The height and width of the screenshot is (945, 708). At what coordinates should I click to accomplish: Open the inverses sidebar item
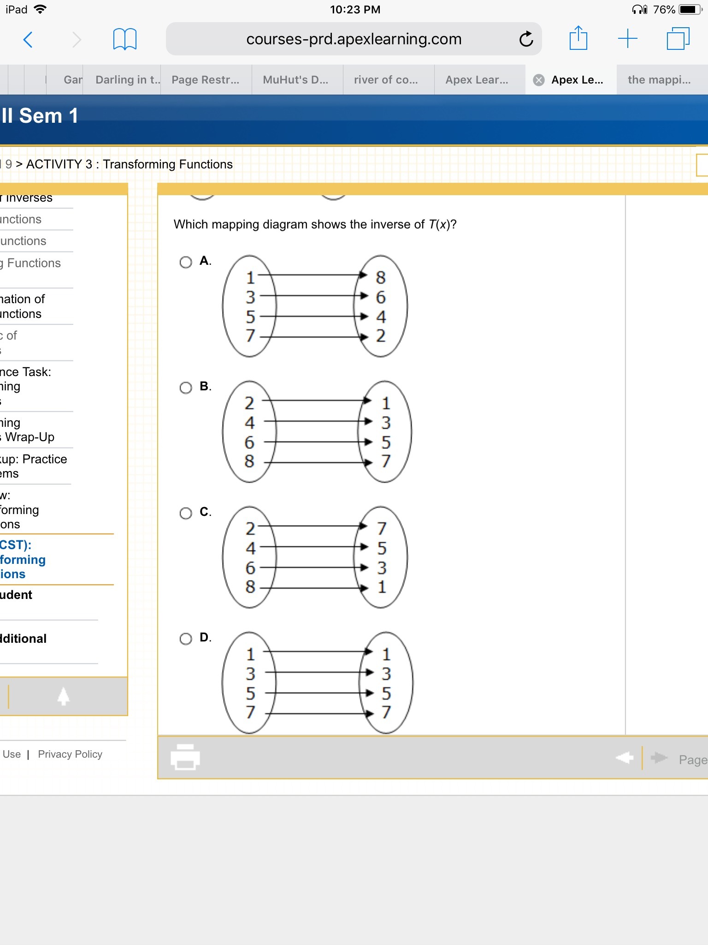[26, 198]
